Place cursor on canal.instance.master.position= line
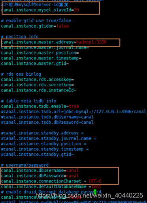147x203 pixels. click(x=40, y=53)
